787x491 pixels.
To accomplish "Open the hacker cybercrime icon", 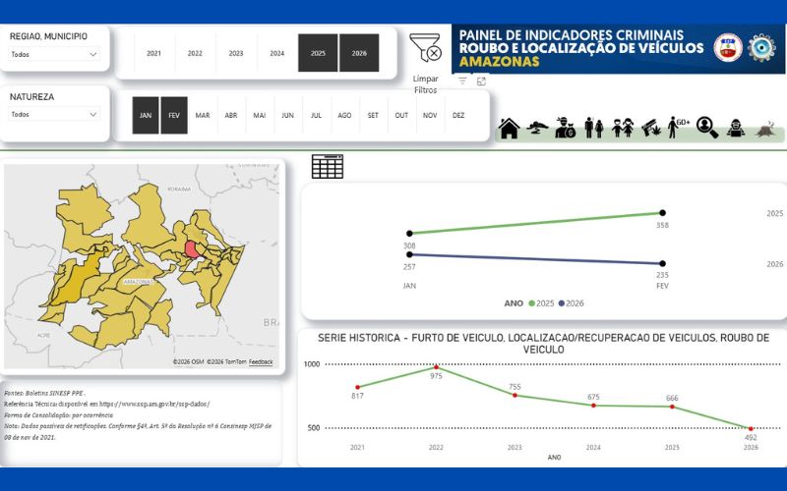I will [735, 129].
